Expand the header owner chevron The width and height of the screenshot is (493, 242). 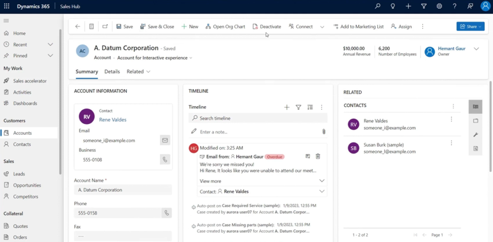tap(476, 49)
